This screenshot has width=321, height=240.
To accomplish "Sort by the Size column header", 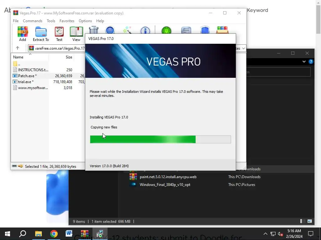I will pyautogui.click(x=61, y=57).
